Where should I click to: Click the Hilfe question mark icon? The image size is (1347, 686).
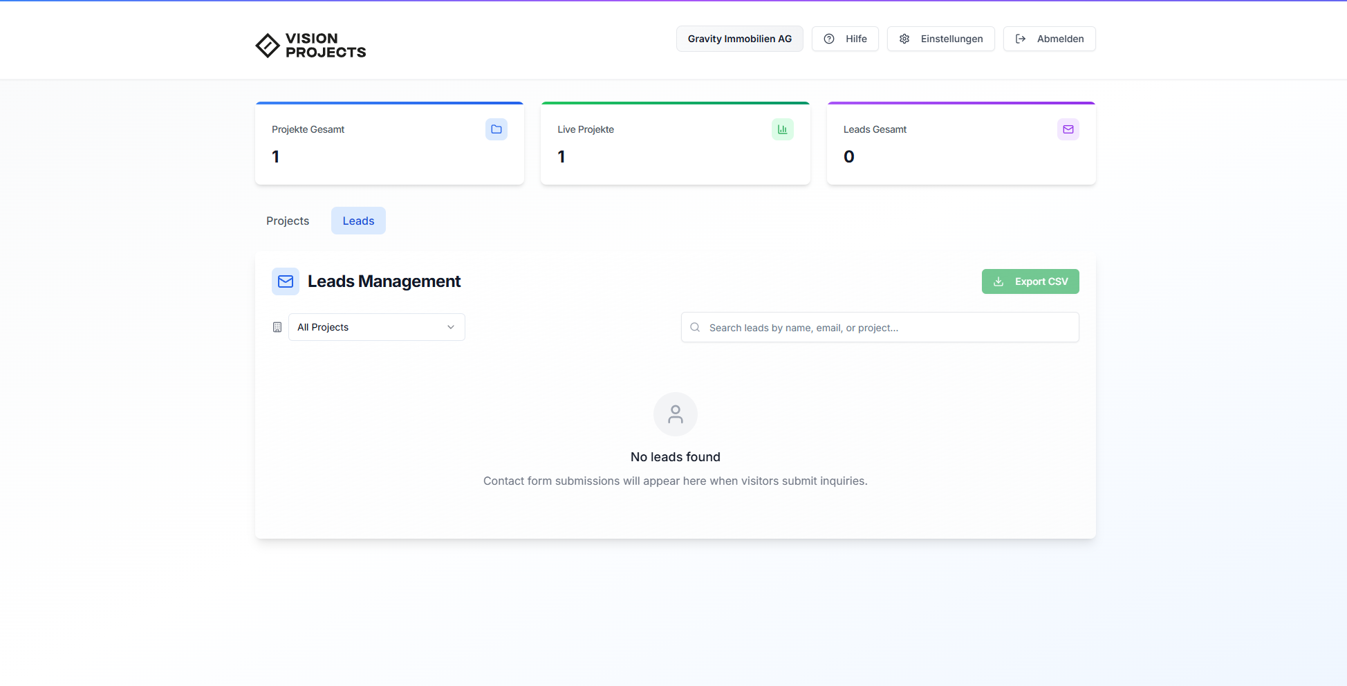[x=829, y=39]
